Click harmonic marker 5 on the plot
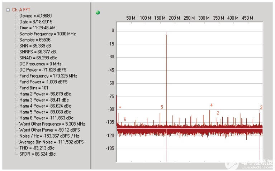Viewport: 275px width, 171px height. tap(162, 107)
